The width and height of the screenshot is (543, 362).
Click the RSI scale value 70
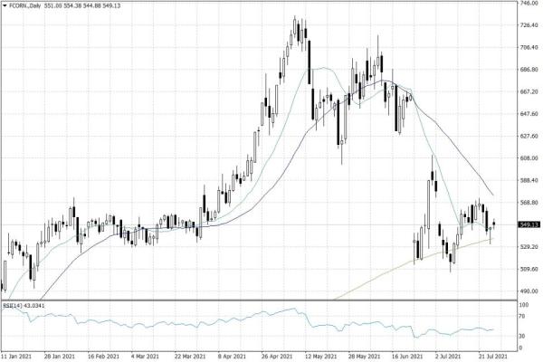pyautogui.click(x=522, y=318)
